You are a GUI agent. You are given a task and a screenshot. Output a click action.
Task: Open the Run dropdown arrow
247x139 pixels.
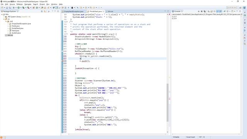pyautogui.click(x=20, y=8)
